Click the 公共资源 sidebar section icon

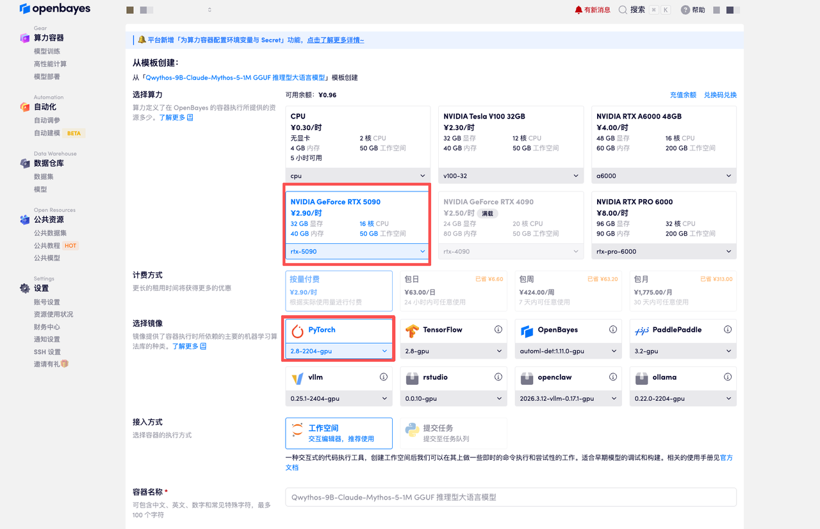click(24, 220)
